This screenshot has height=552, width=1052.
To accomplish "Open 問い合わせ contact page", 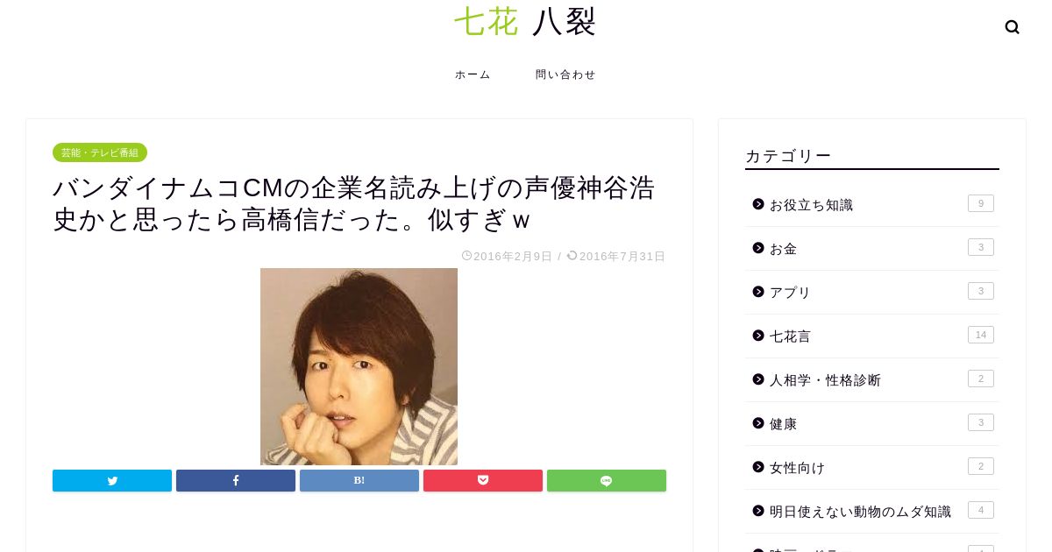I will (565, 74).
